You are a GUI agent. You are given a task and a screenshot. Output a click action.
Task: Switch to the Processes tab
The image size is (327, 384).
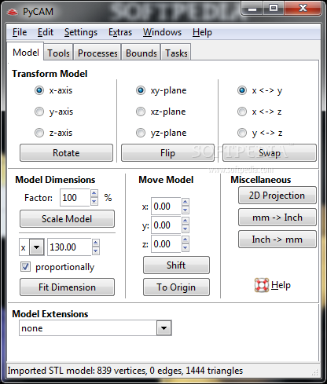coord(97,53)
